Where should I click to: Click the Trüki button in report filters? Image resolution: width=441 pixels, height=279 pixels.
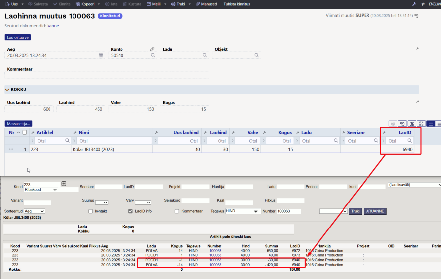pos(355,211)
